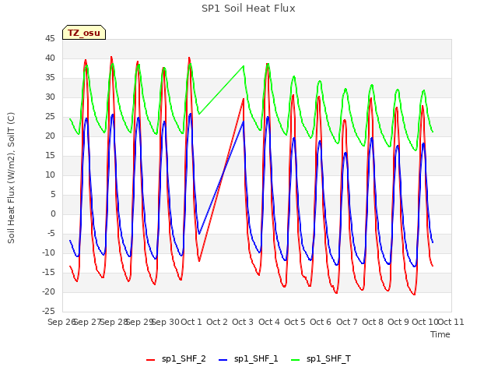Click the chart title SP1 Soil Heat Flux
The height and width of the screenshot is (374, 498).
pyautogui.click(x=248, y=9)
